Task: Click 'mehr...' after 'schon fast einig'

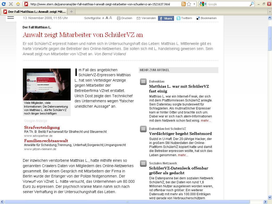Action: tap(206, 121)
